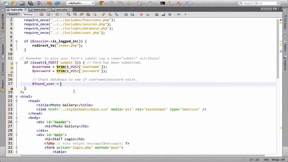Click warning icon beside $username line
The height and width of the screenshot is (162, 288).
(x=12, y=67)
